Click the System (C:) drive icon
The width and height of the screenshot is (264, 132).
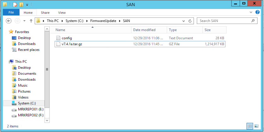[14, 103]
